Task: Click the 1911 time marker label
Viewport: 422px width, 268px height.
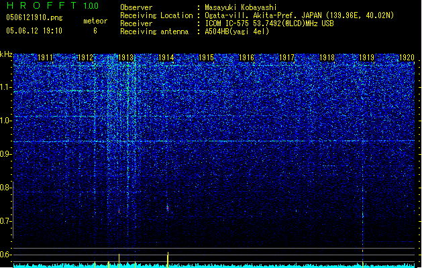Action: click(45, 58)
